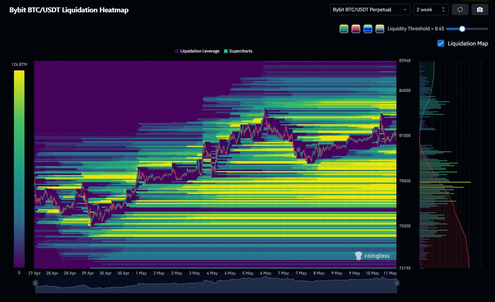This screenshot has width=495, height=302.
Task: Click the refresh chart icon
Action: click(x=460, y=9)
